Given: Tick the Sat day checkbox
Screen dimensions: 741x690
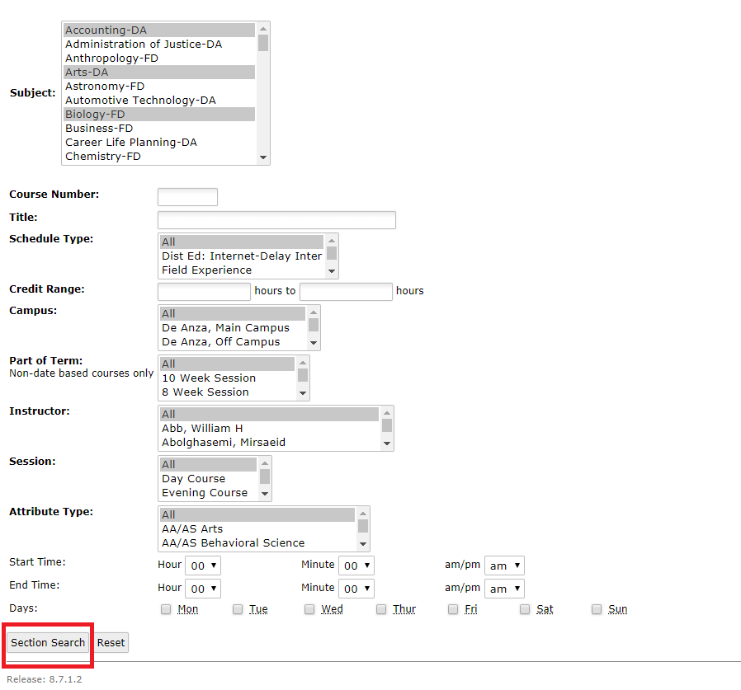Looking at the screenshot, I should (x=525, y=609).
